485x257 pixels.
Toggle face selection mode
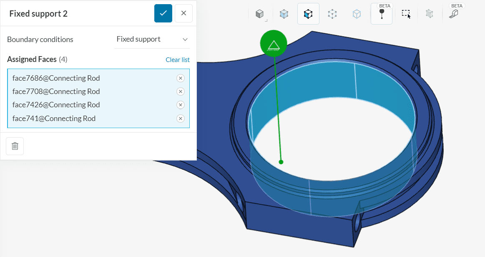tap(308, 14)
